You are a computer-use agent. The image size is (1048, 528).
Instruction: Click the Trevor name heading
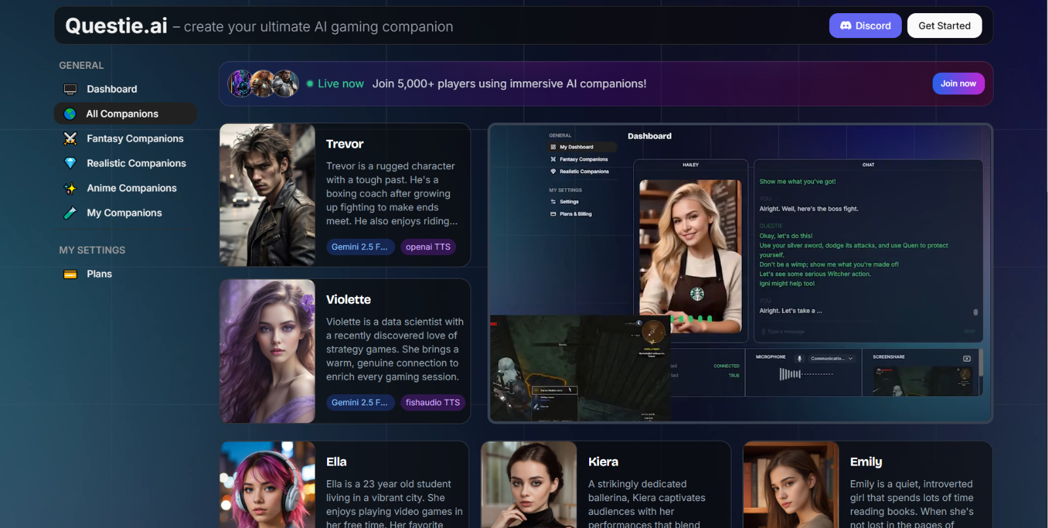[x=345, y=144]
